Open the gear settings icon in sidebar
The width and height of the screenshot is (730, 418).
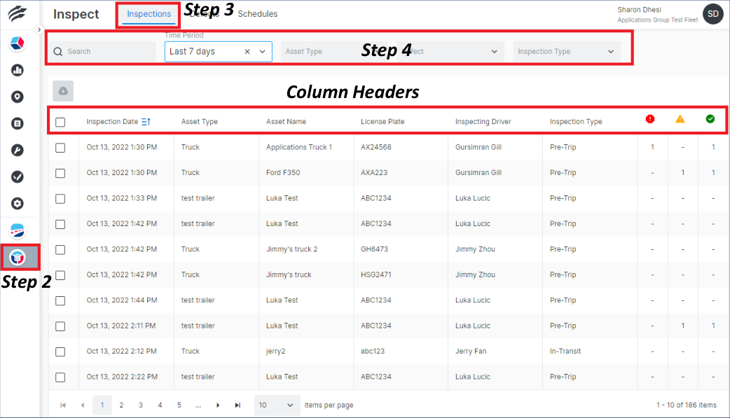[x=16, y=203]
